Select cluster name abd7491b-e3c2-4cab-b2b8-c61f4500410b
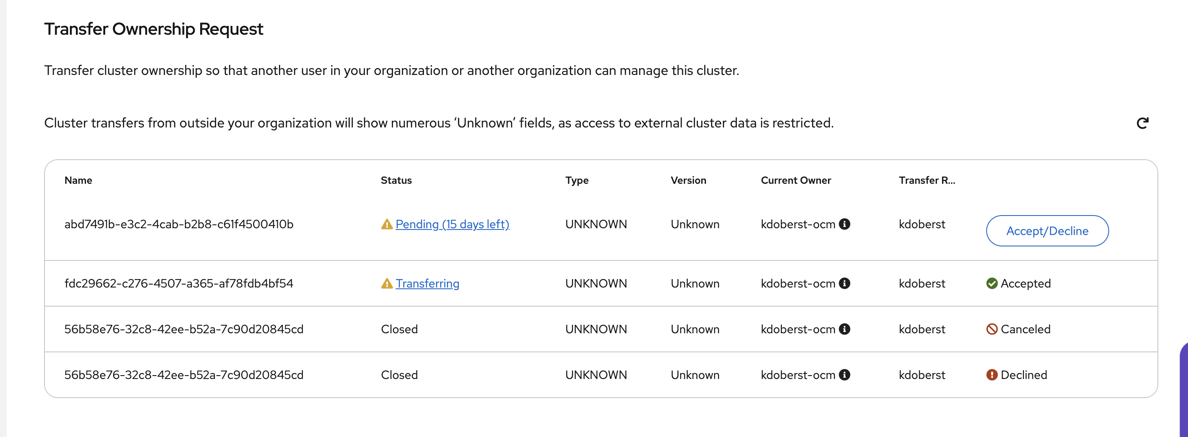Screen dimensions: 1188x437 pos(178,224)
